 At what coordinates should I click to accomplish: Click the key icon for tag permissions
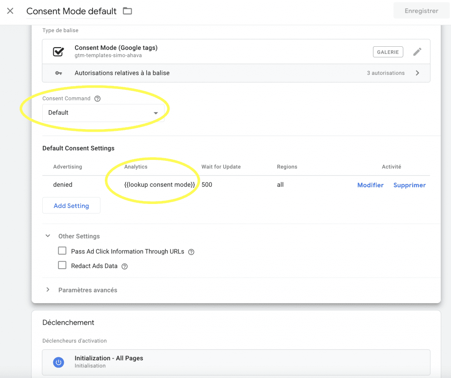pyautogui.click(x=58, y=73)
